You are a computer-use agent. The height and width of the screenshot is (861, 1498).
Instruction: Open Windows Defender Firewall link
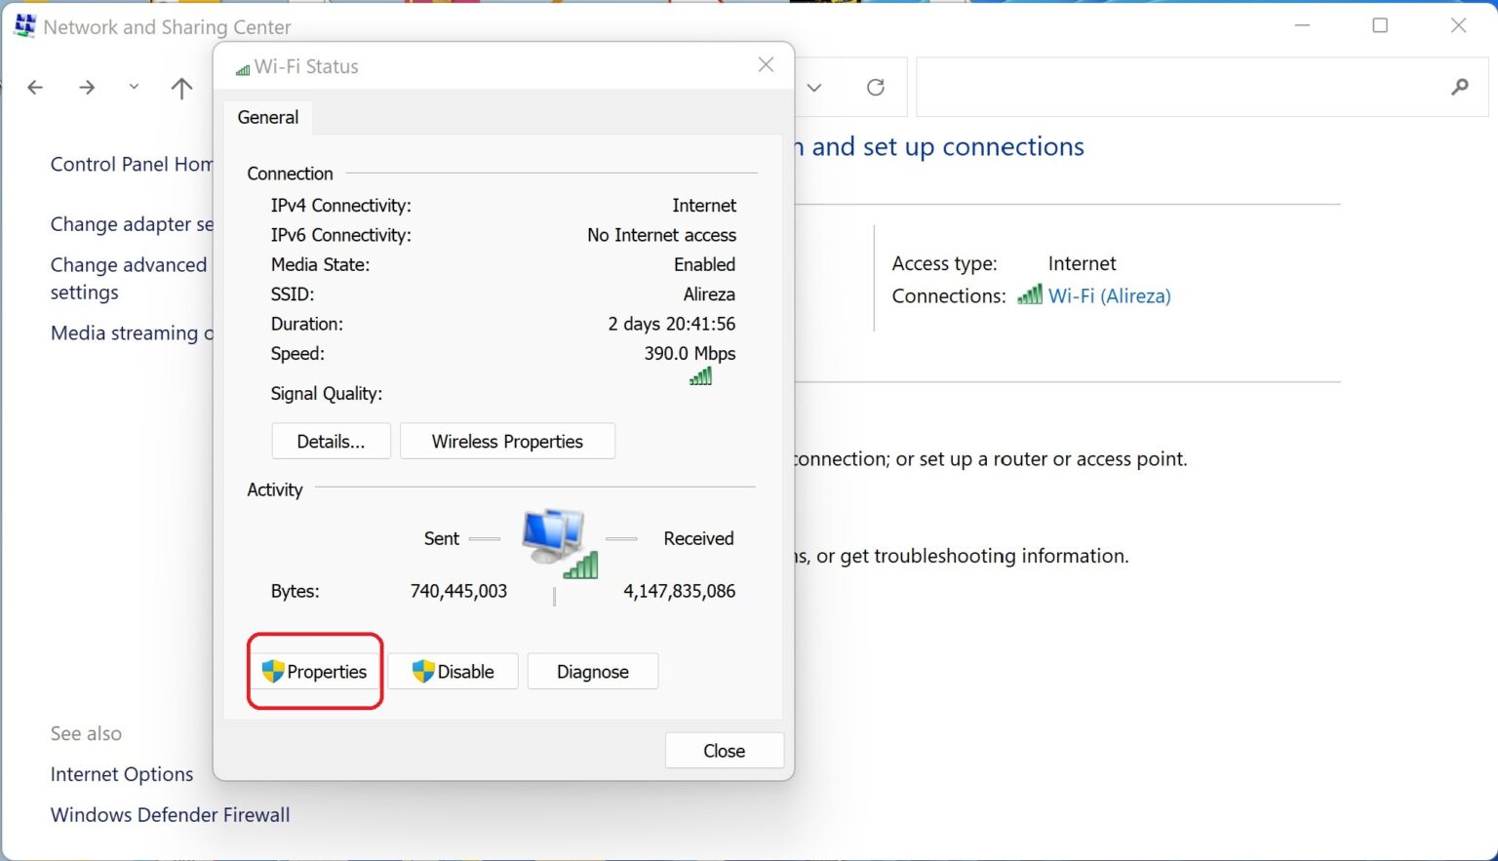point(170,815)
